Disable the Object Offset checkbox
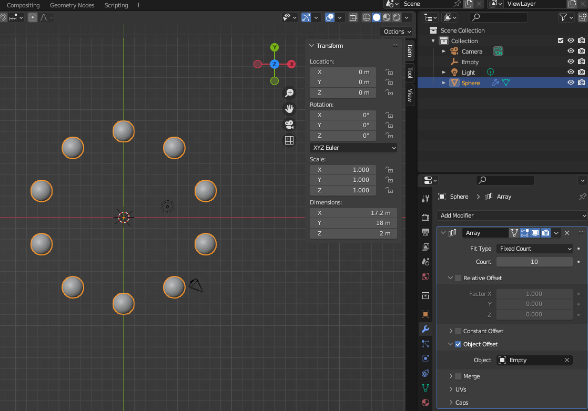The width and height of the screenshot is (588, 411). click(458, 344)
